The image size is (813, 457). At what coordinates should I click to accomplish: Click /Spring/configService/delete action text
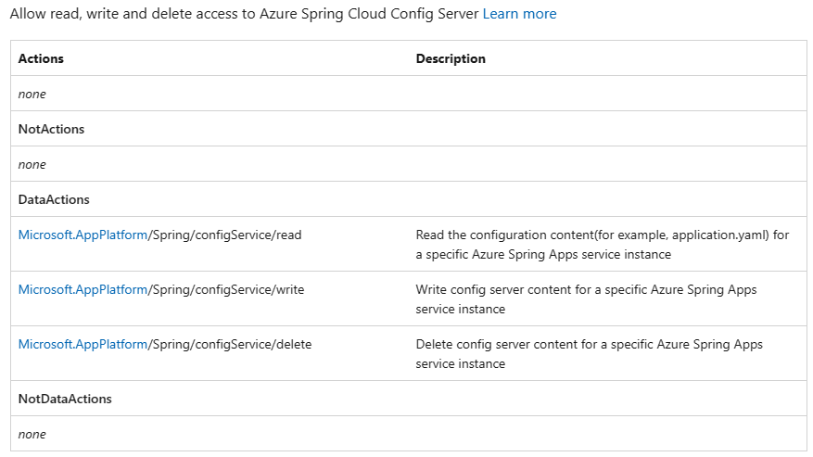pos(230,345)
